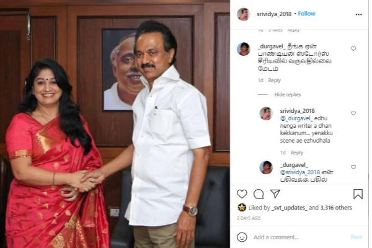Screen dimensions: 372x248
Task: Open the @srividya_2018 mention link
Action: click(300, 172)
